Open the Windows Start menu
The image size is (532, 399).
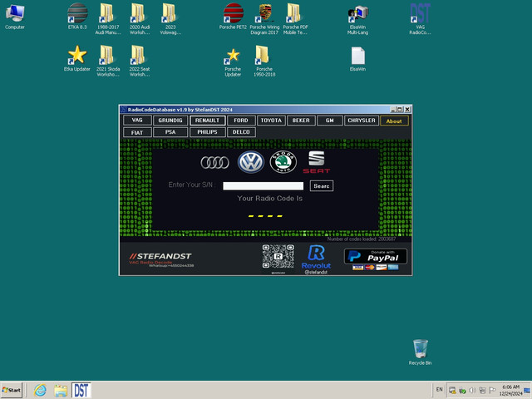point(12,390)
